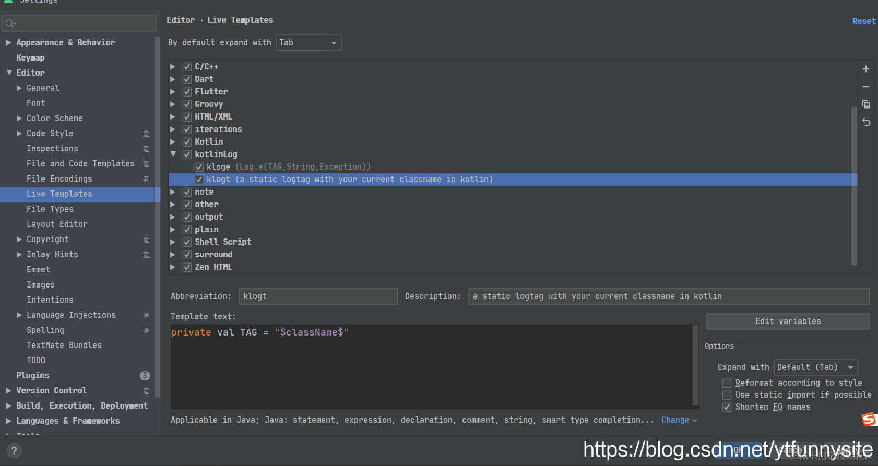Expand the Version Control settings section

[x=9, y=391]
